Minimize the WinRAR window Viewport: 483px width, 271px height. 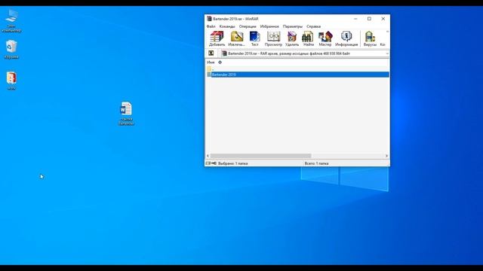coord(355,19)
